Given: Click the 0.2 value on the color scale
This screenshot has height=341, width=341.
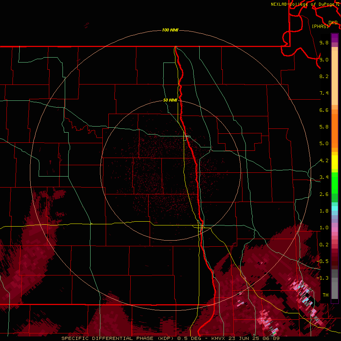Looking at the screenshot, I should pos(324,245).
